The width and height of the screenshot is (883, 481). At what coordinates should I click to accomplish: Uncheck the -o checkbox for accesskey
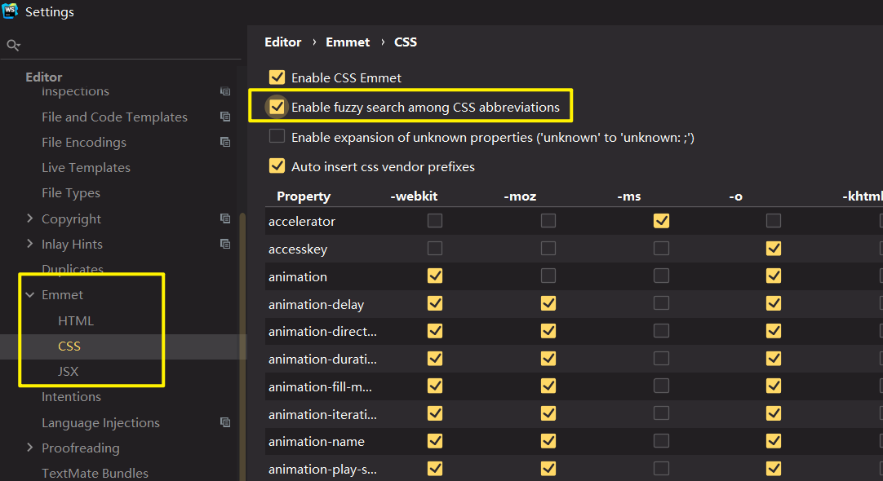coord(774,248)
